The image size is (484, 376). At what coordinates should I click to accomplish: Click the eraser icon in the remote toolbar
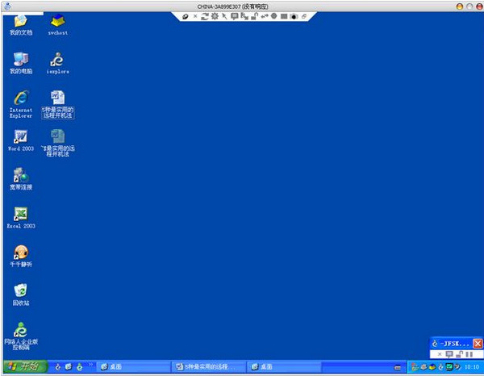186,16
